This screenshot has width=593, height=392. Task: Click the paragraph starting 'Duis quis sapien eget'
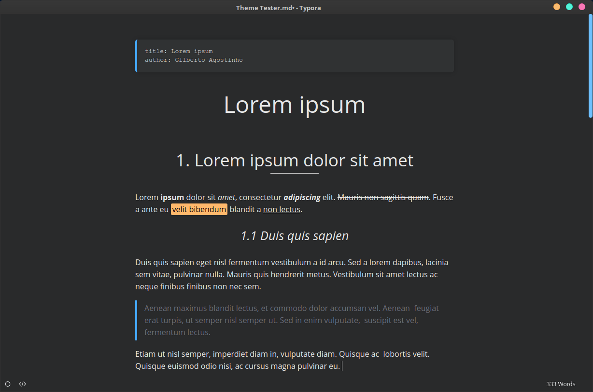click(x=292, y=274)
